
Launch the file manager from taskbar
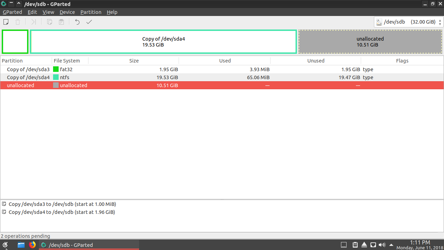point(21,245)
